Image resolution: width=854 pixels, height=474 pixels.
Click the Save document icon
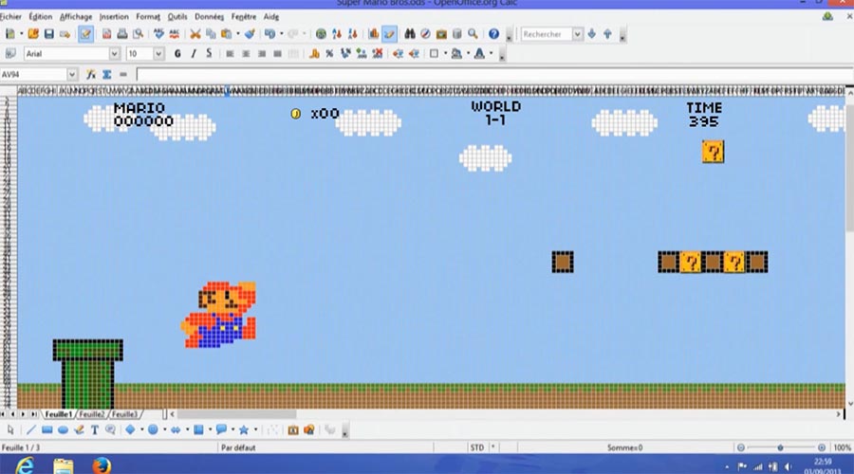click(46, 34)
